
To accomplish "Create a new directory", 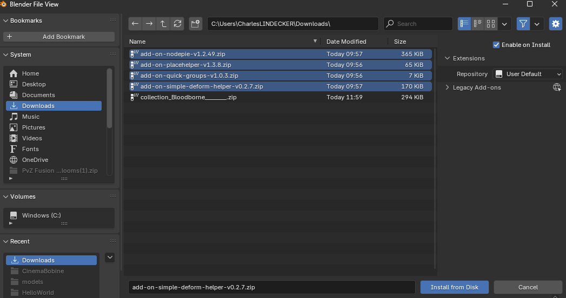I will click(195, 24).
